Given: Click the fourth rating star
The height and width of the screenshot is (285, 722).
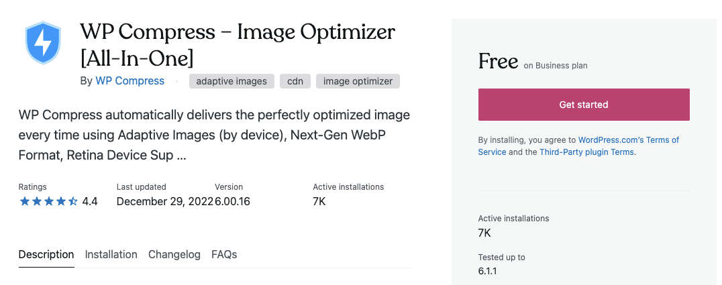Looking at the screenshot, I should 61,201.
